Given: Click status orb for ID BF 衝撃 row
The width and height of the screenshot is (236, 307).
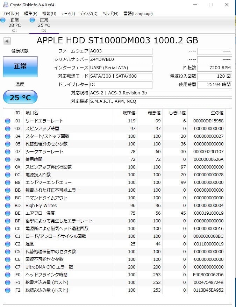Looking at the screenshot, I should [8, 221].
